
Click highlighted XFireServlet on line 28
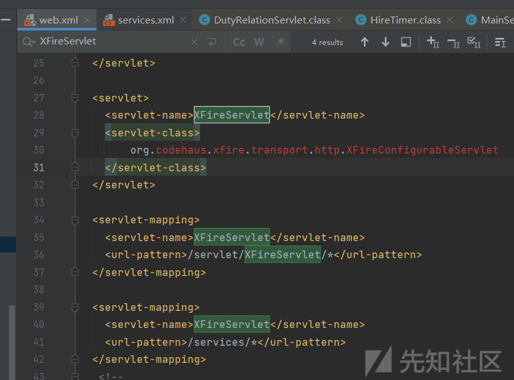tap(232, 115)
